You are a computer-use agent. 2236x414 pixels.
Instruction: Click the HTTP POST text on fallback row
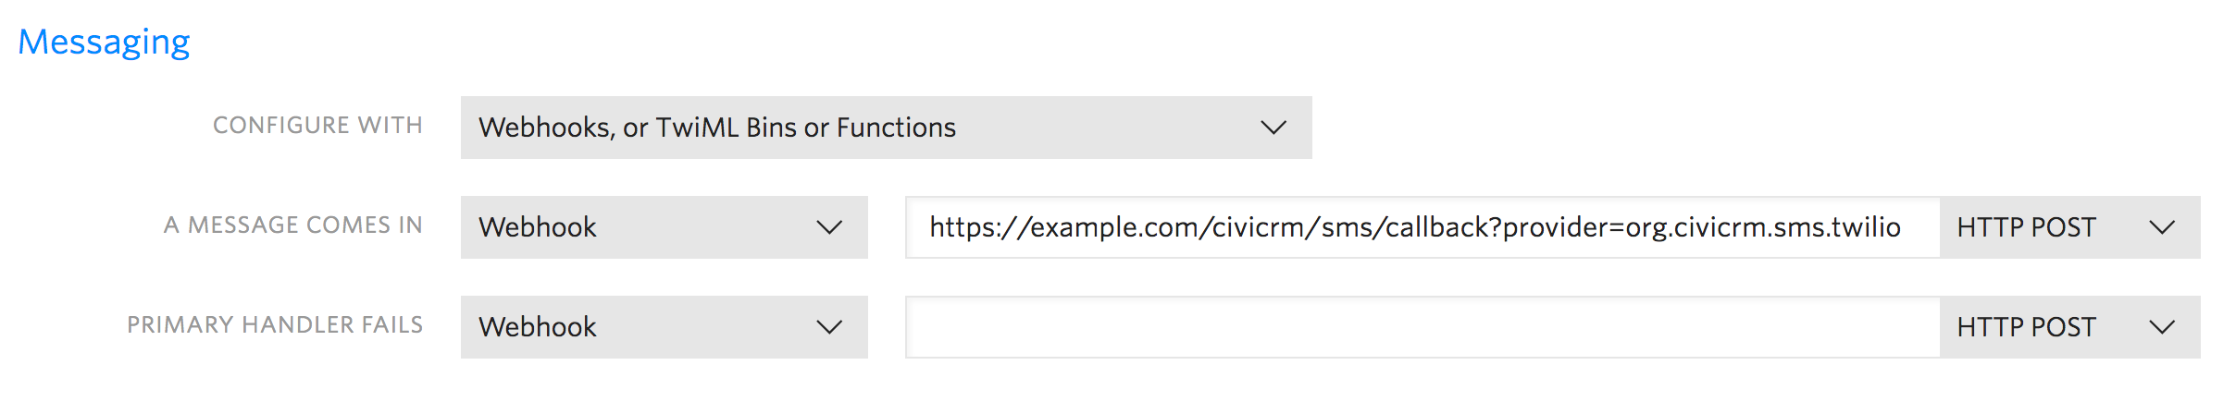tap(2026, 327)
